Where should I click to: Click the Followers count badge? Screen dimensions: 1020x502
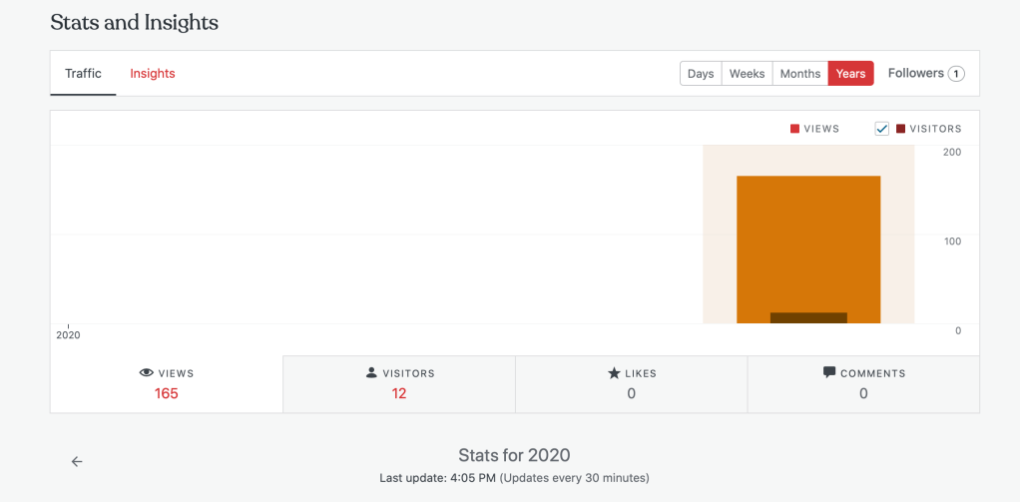(956, 74)
